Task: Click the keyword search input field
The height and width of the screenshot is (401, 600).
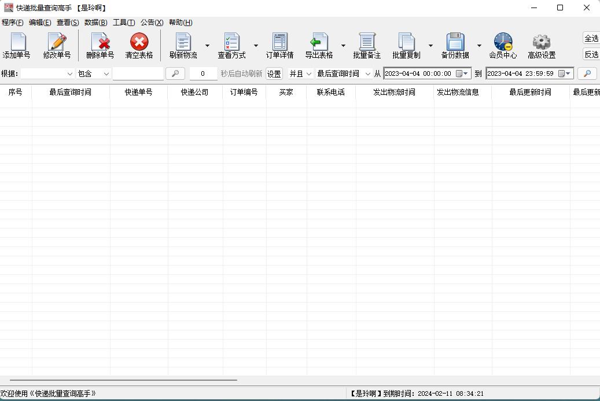Action: 138,74
